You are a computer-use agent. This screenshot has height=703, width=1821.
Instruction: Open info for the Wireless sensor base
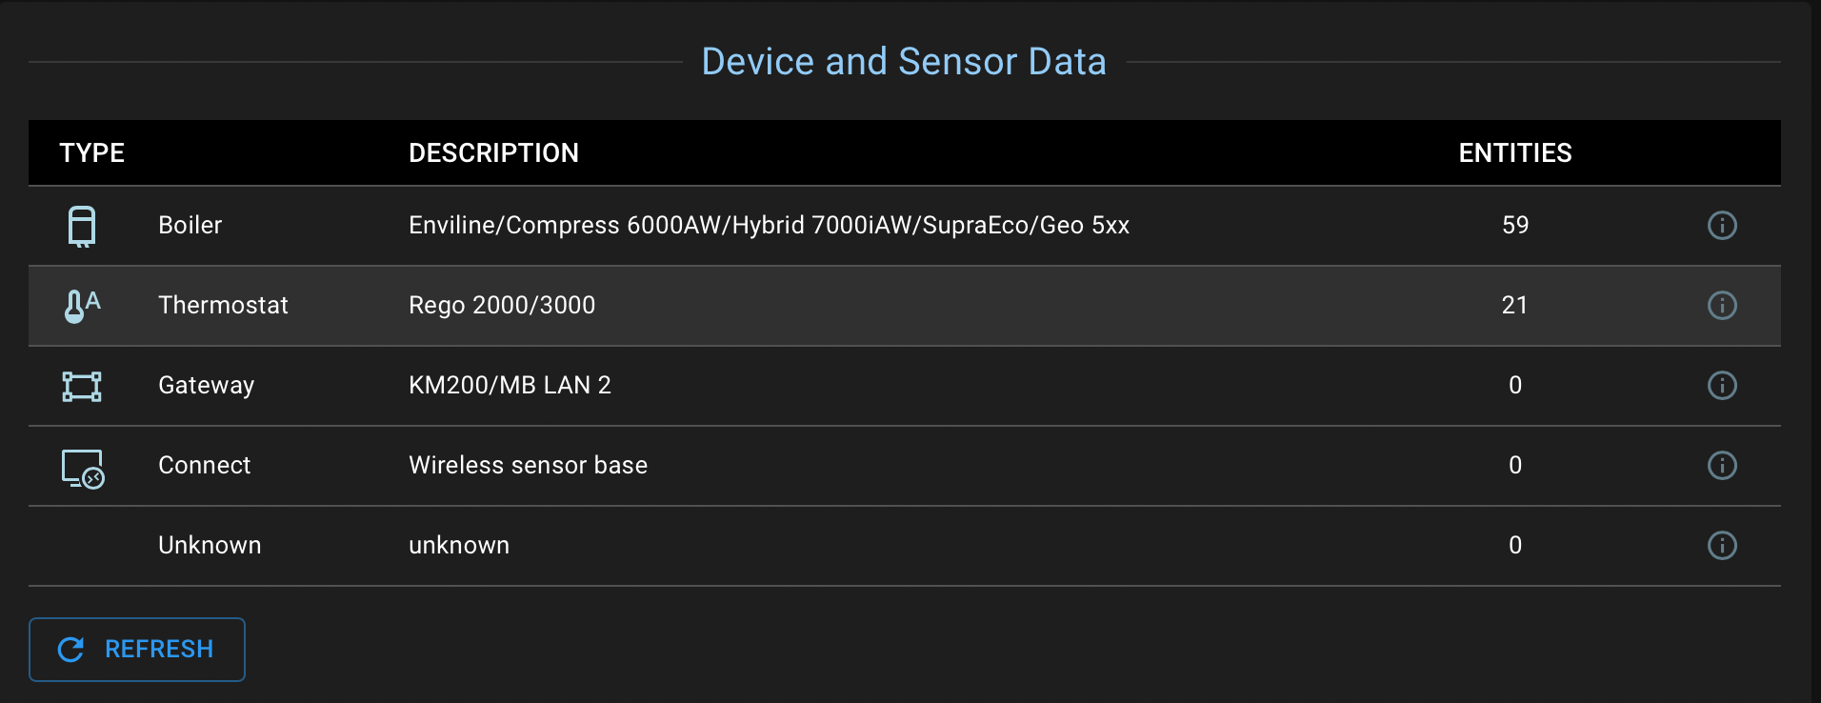(x=1723, y=466)
